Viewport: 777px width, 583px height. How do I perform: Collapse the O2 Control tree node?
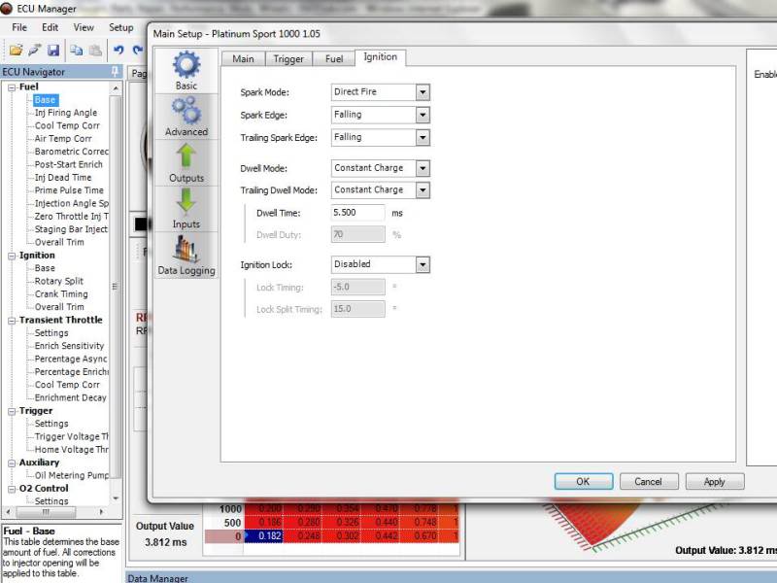pyautogui.click(x=12, y=489)
